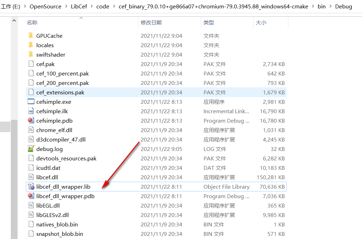Screen dimensions: 362x239
Task: Select the GPUCache file name
Action: click(49, 36)
